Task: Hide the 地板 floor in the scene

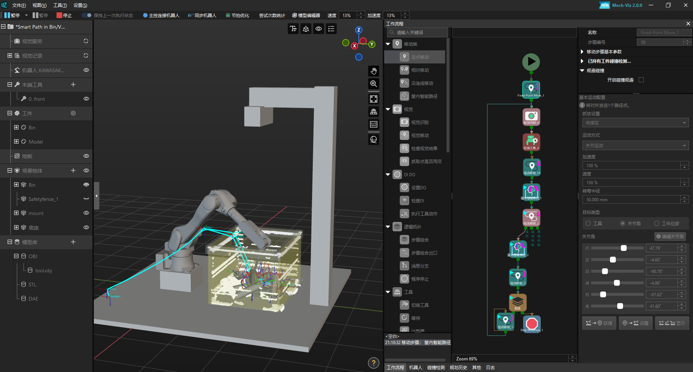Action: tap(86, 156)
